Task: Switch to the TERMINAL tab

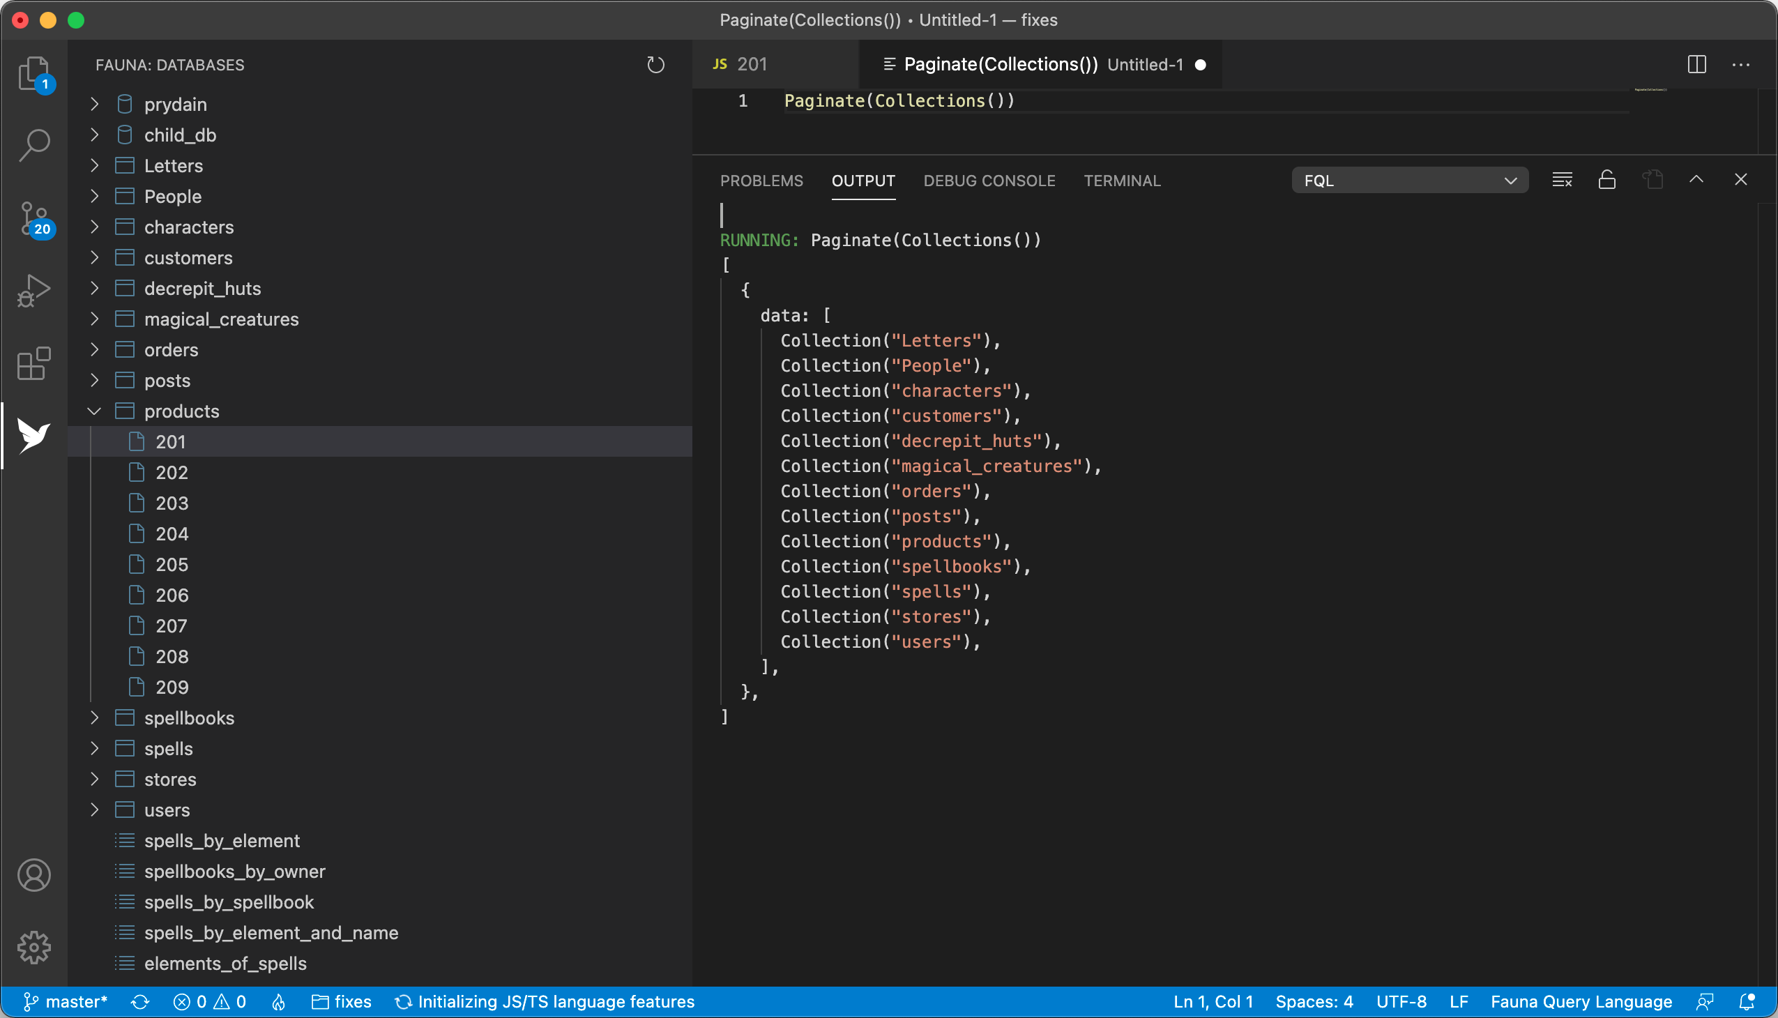Action: [x=1121, y=181]
